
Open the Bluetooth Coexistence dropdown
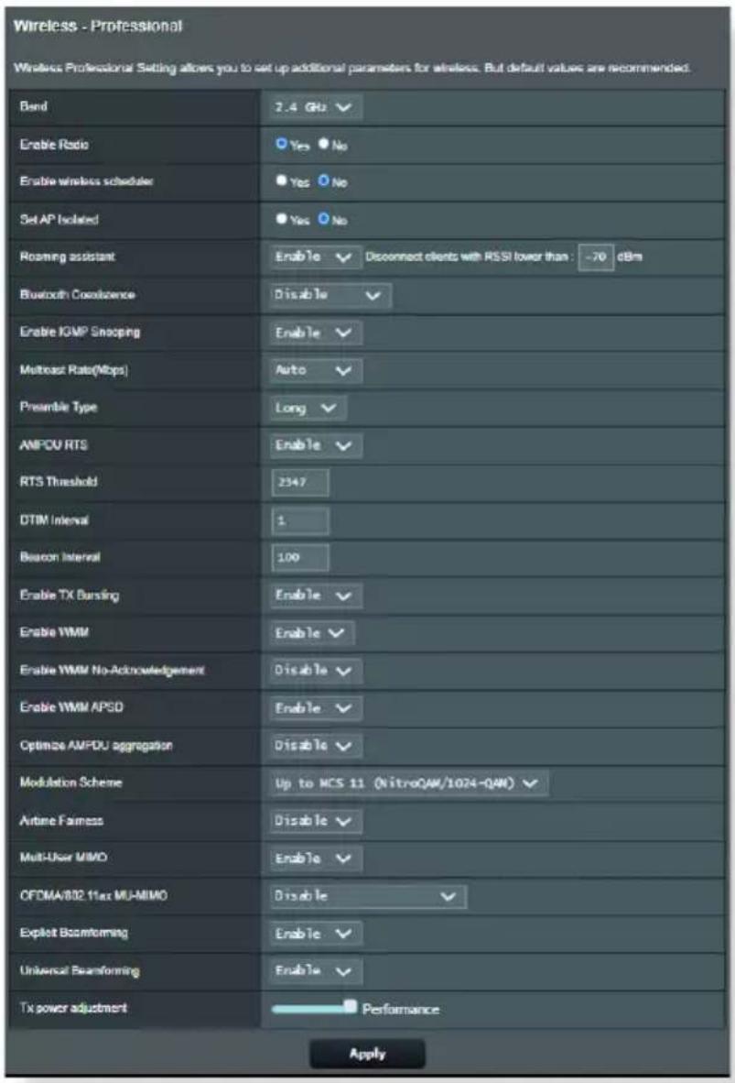330,295
